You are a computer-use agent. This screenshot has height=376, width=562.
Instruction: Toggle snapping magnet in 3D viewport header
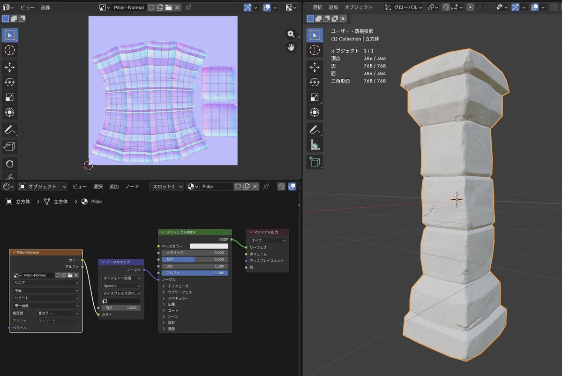(446, 7)
